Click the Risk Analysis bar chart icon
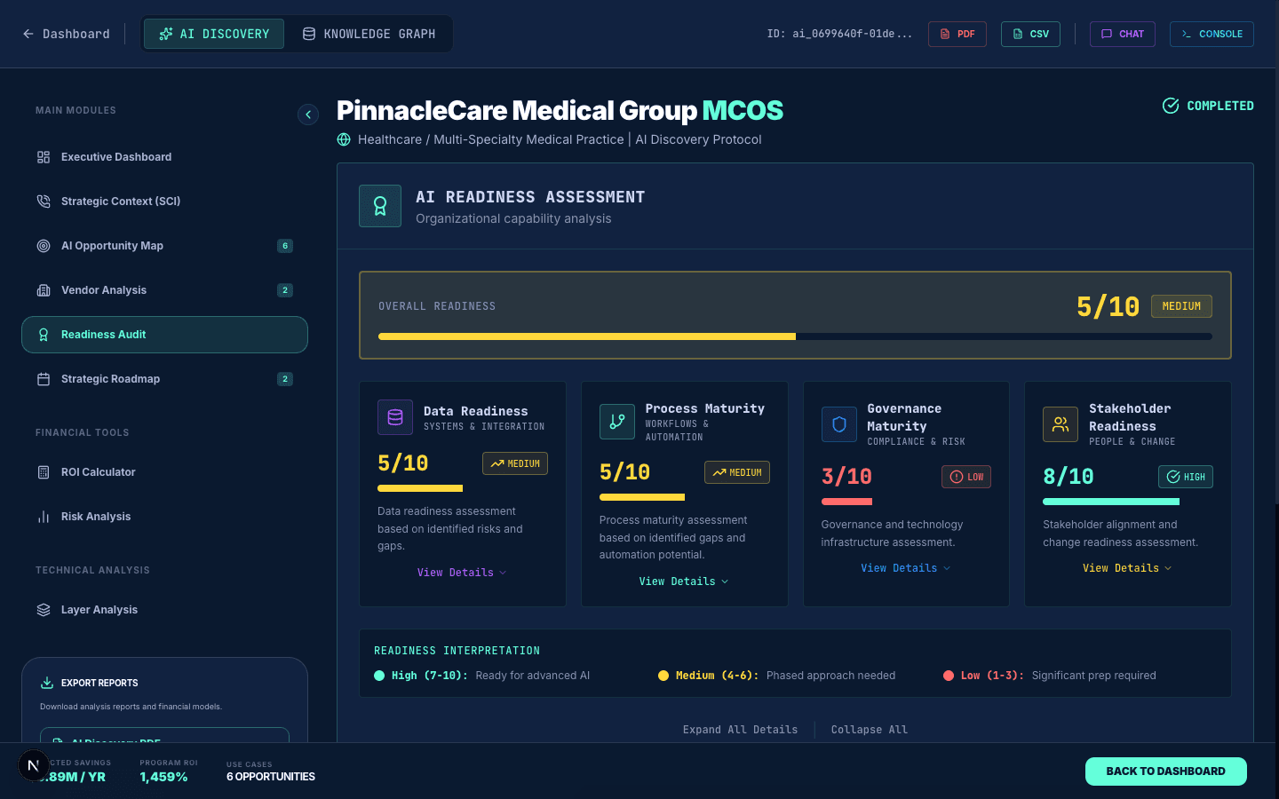1279x799 pixels. click(44, 517)
